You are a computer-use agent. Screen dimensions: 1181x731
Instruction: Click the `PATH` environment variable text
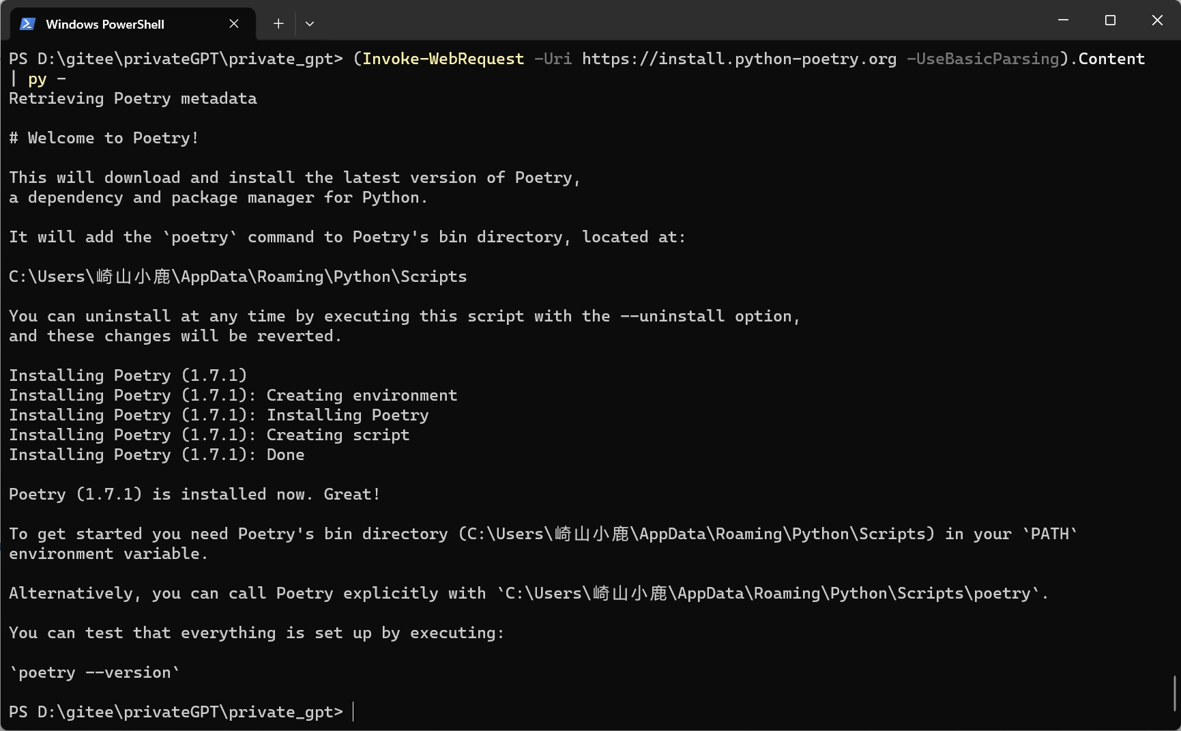[1049, 534]
